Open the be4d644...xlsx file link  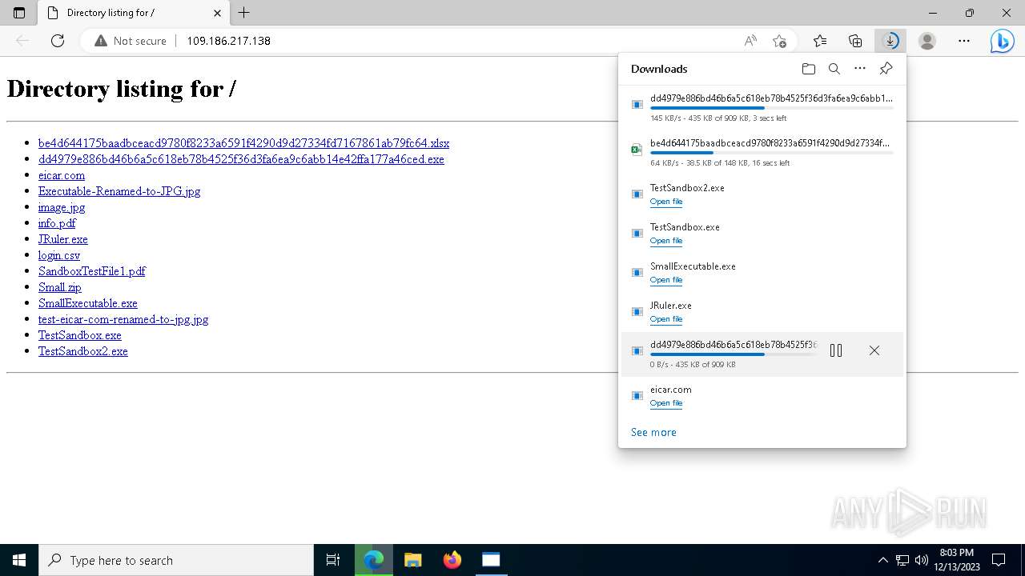(243, 143)
